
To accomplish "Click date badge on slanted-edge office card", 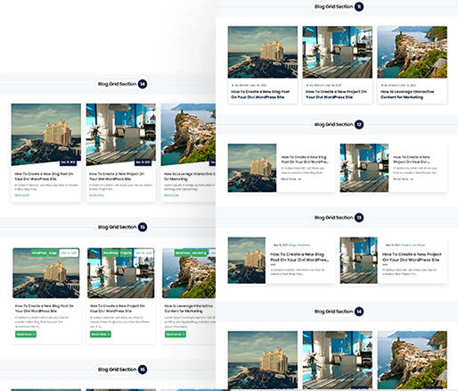I will [143, 162].
